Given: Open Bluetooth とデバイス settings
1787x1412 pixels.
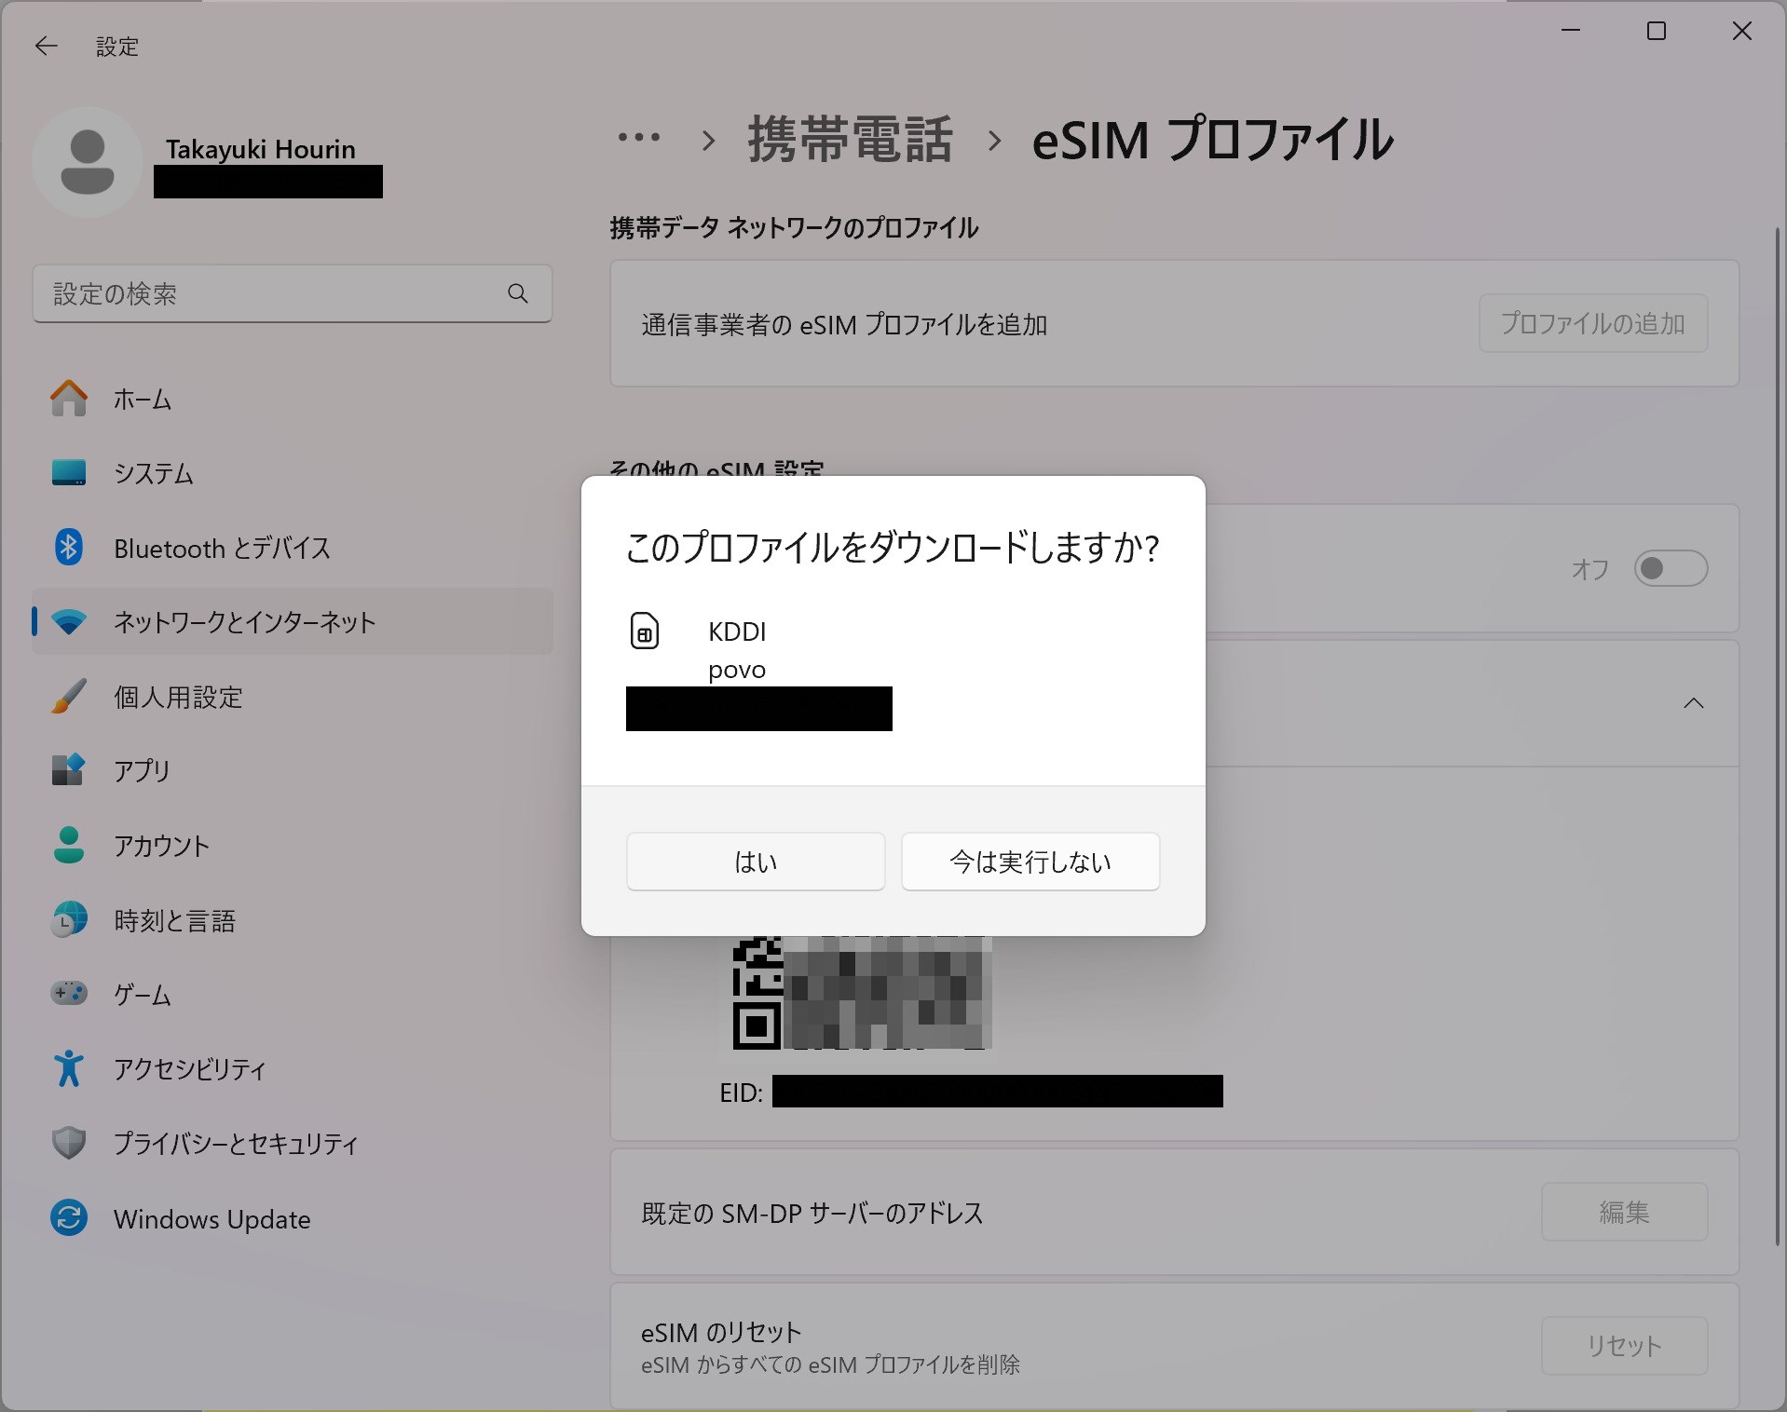Looking at the screenshot, I should pyautogui.click(x=292, y=548).
